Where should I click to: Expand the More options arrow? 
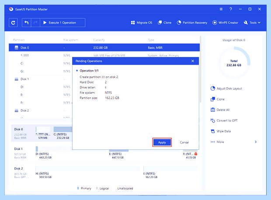point(256,142)
